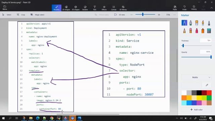215x121 pixels.
Task: Toggle the 3D view
Action: tap(120, 15)
